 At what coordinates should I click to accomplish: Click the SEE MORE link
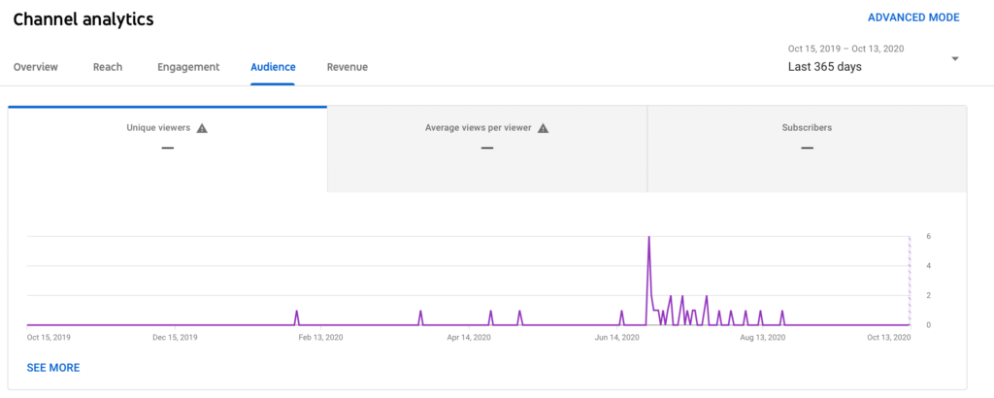click(53, 368)
